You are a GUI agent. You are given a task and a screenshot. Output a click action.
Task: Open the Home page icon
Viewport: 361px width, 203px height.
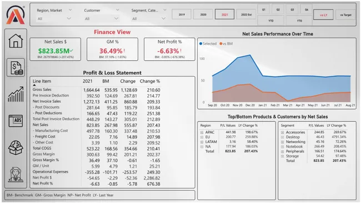pos(16,41)
